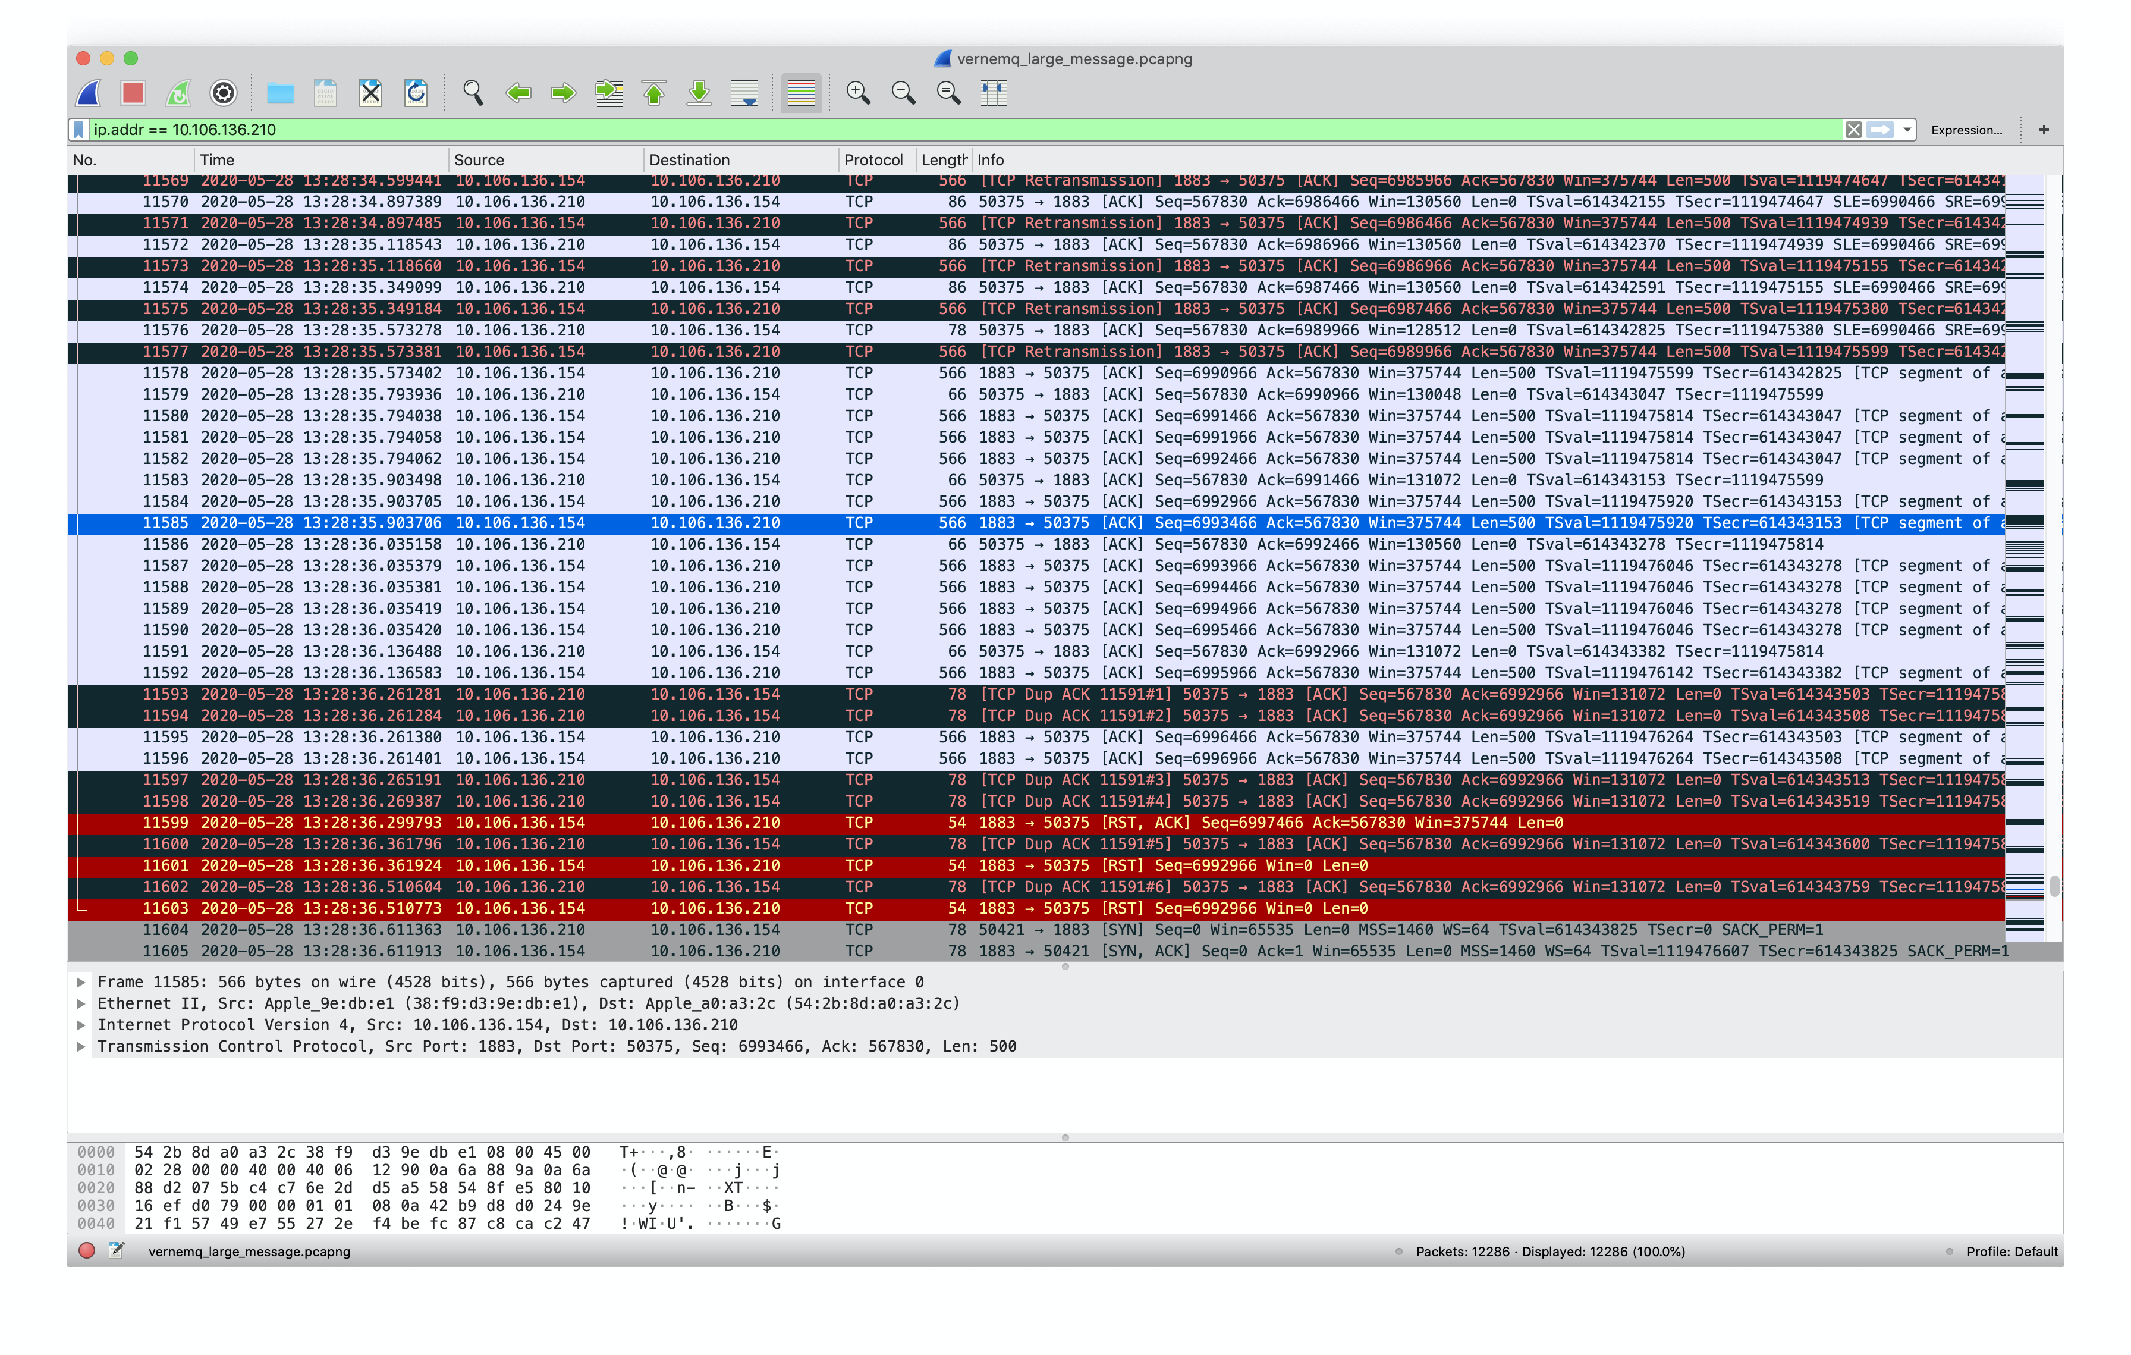The width and height of the screenshot is (2131, 1355).
Task: Open the recent filter history dropdown
Action: 1907,130
